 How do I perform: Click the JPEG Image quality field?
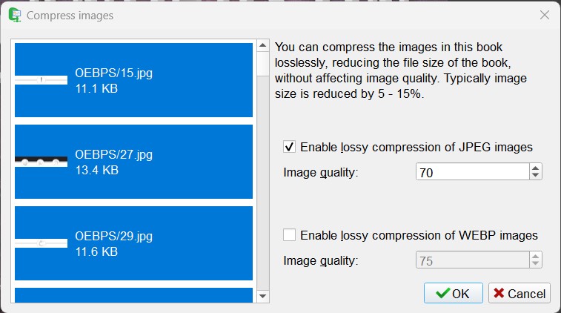tap(472, 172)
